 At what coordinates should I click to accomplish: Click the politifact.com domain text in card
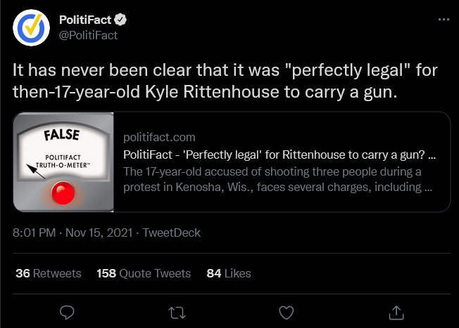(159, 137)
